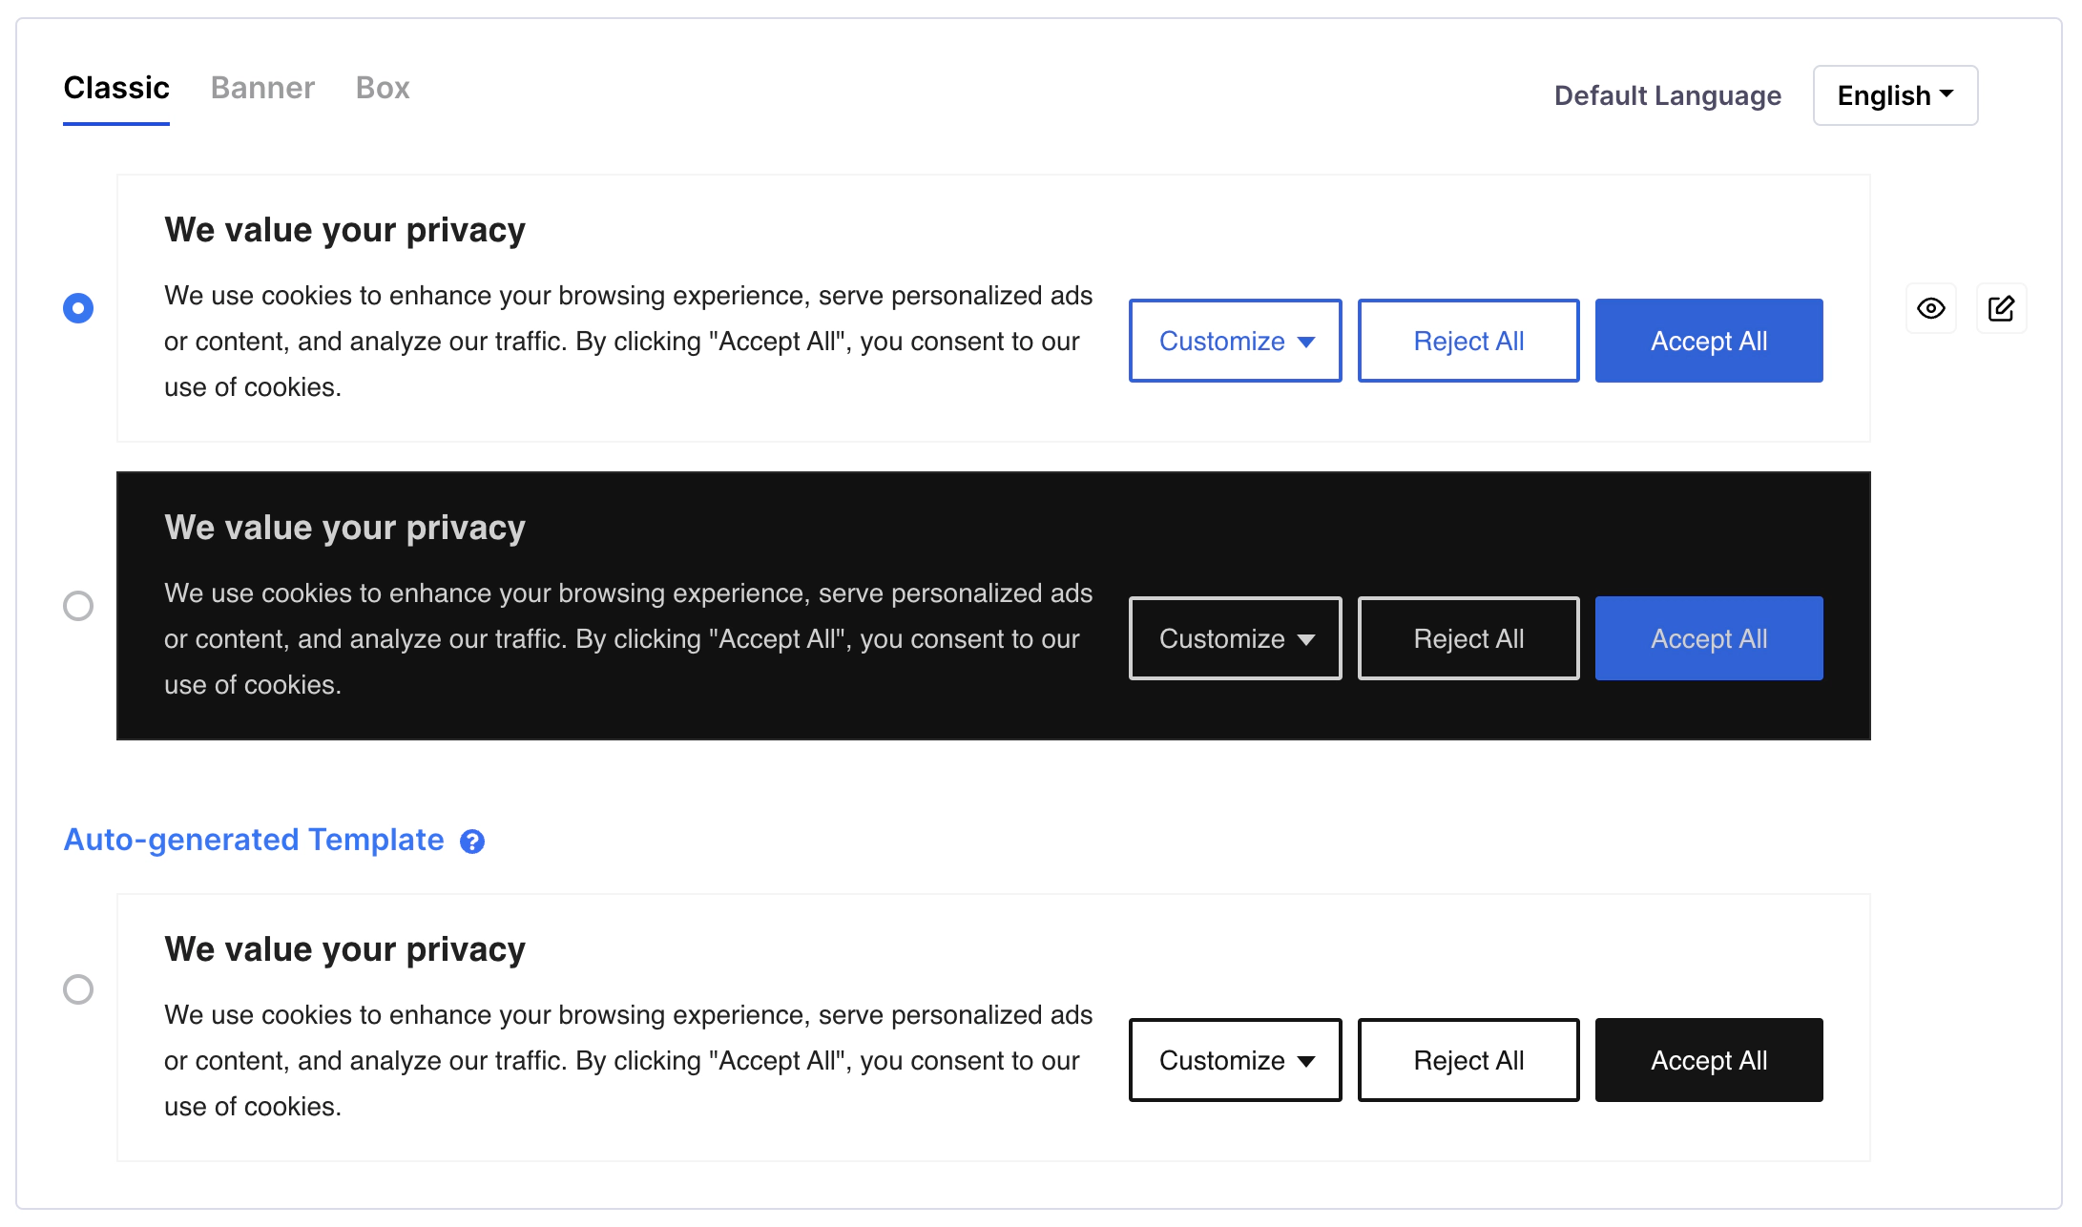2082x1227 pixels.
Task: Click the help question mark icon
Action: (472, 842)
